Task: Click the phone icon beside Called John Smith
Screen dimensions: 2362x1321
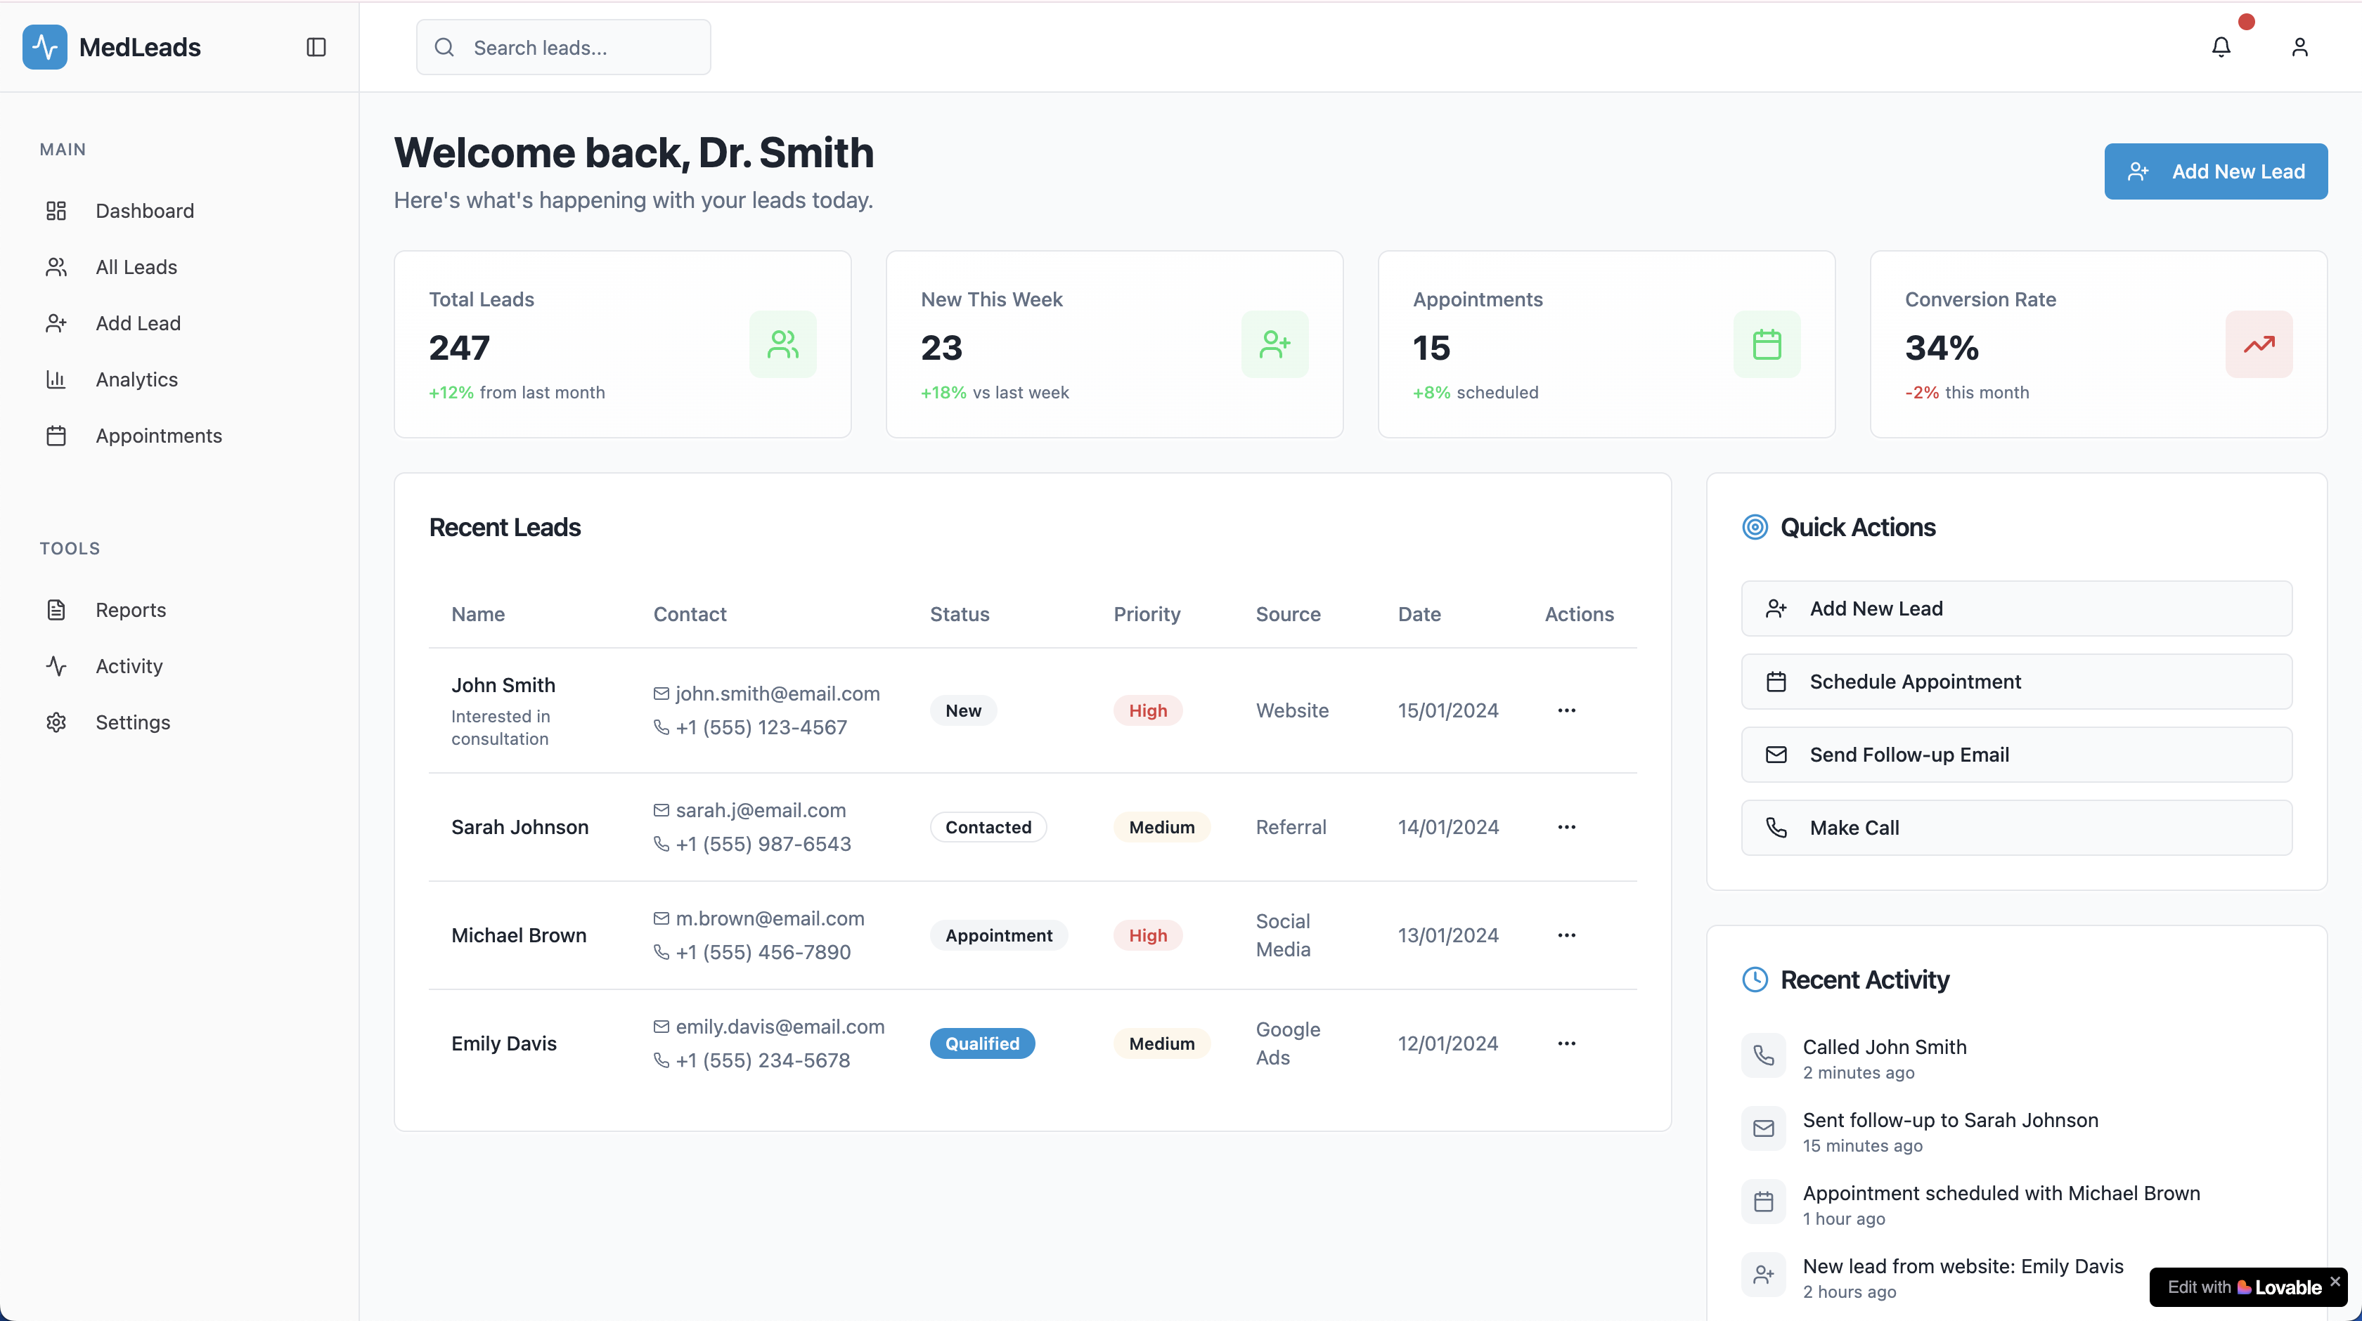Action: [1763, 1055]
